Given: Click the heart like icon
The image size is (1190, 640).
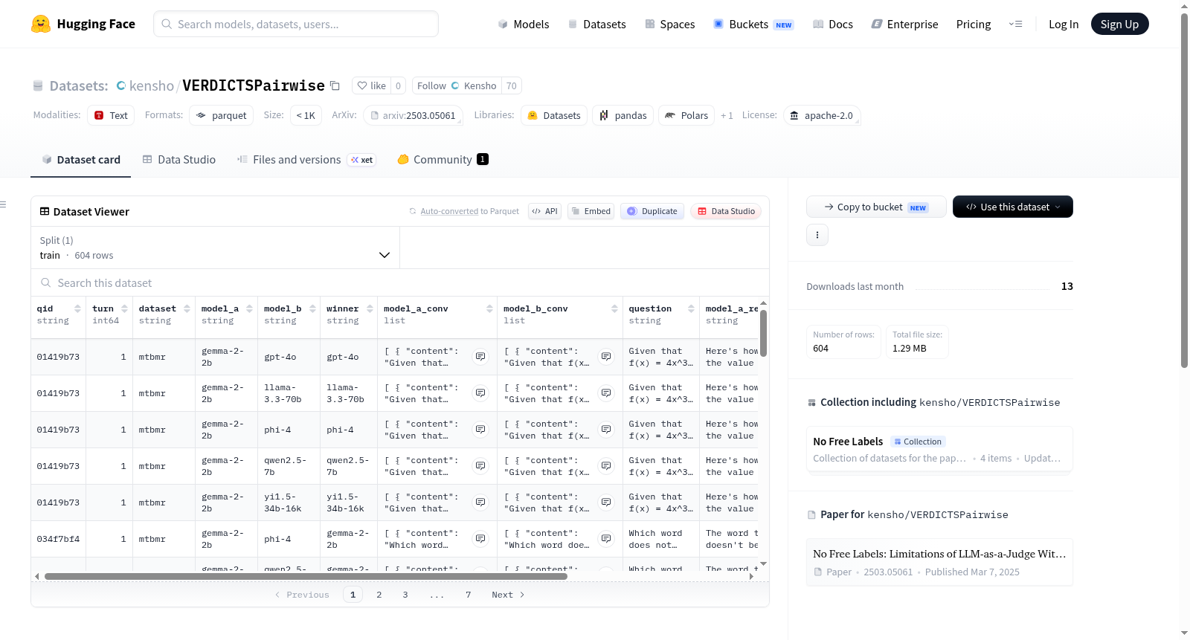Looking at the screenshot, I should (362, 85).
